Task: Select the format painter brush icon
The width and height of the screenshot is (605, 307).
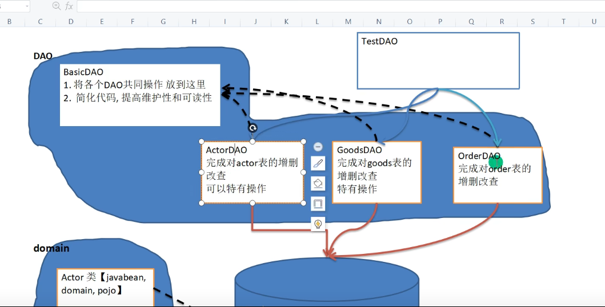Action: 318,164
